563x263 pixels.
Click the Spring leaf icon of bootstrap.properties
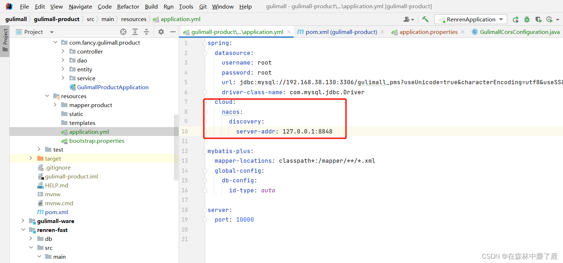[x=65, y=141]
